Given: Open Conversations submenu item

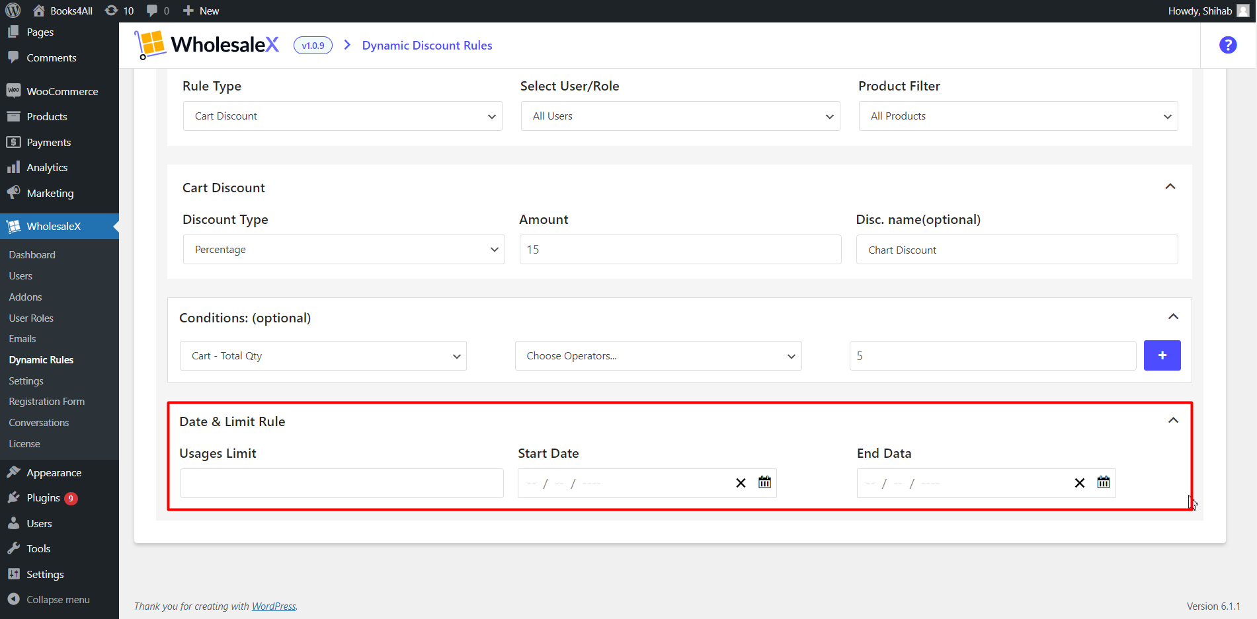Looking at the screenshot, I should pos(39,422).
